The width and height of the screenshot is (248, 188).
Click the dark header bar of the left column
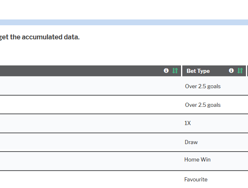pyautogui.click(x=91, y=71)
